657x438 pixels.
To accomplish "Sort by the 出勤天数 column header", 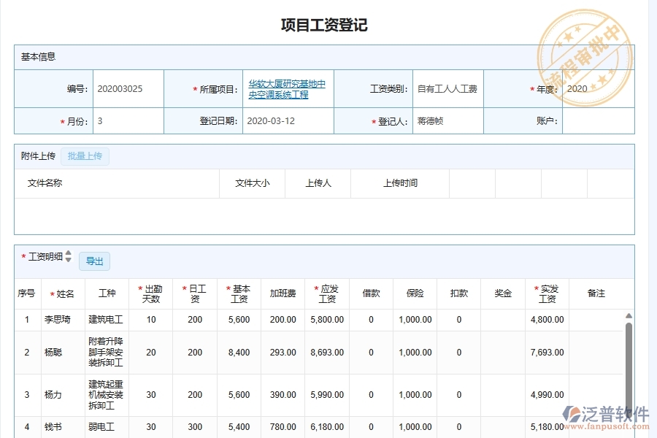I will click(x=150, y=293).
